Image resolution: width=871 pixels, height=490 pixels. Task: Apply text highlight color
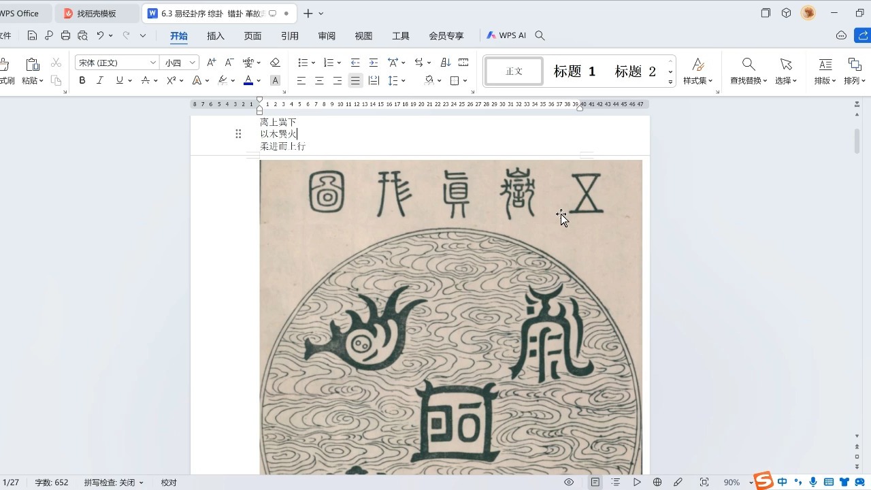pyautogui.click(x=223, y=80)
